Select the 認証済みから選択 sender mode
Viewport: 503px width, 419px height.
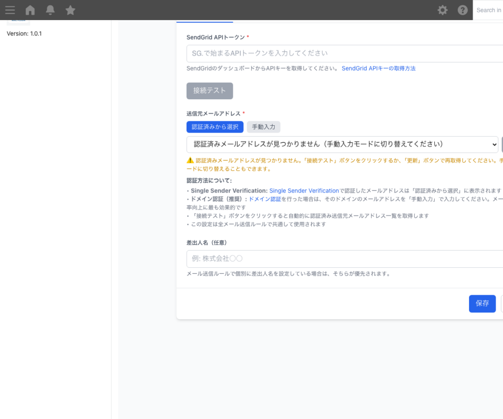coord(215,127)
